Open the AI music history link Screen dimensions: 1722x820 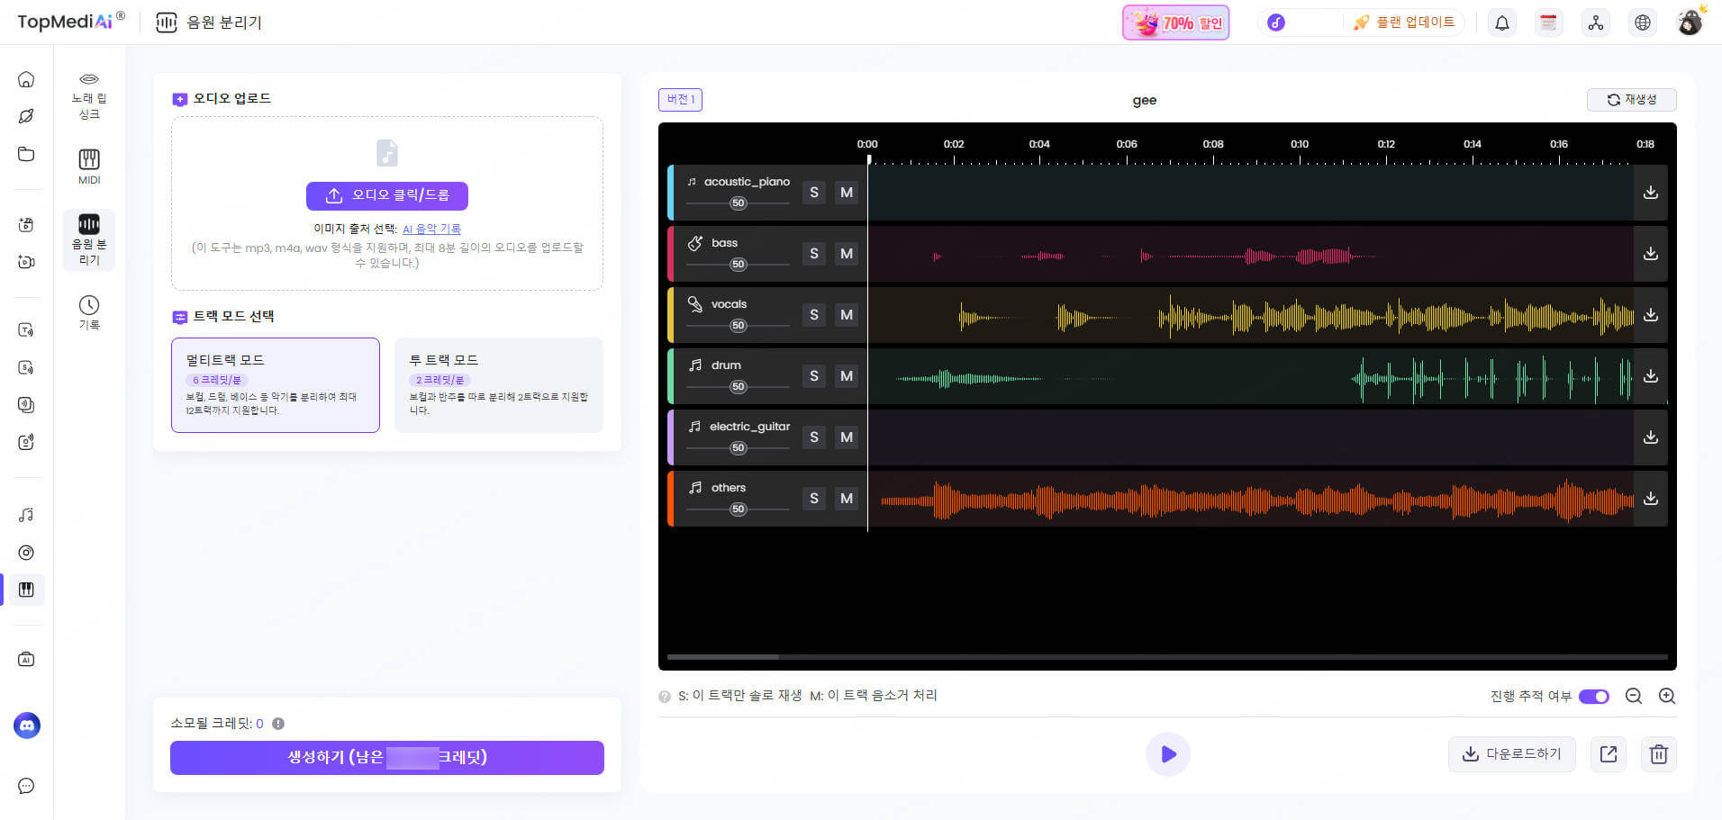pos(431,230)
